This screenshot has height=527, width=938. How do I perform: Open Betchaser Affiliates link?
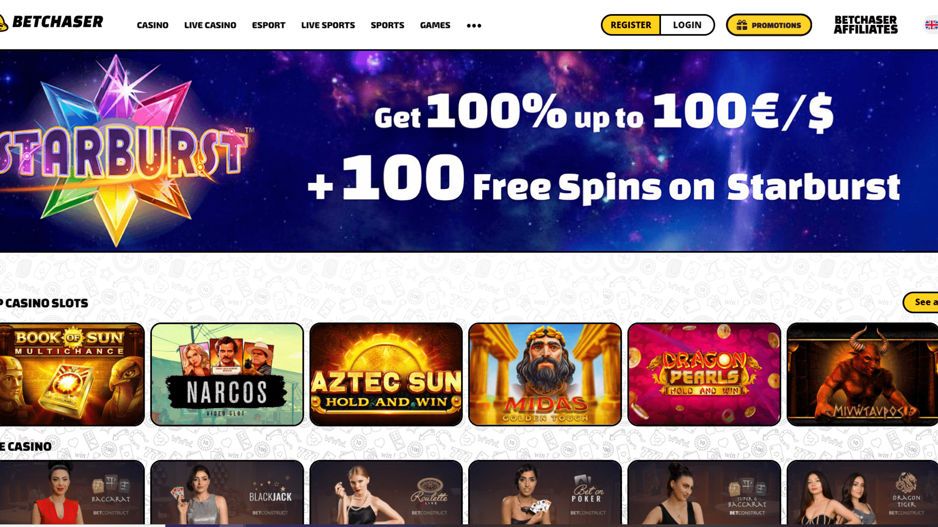[866, 25]
